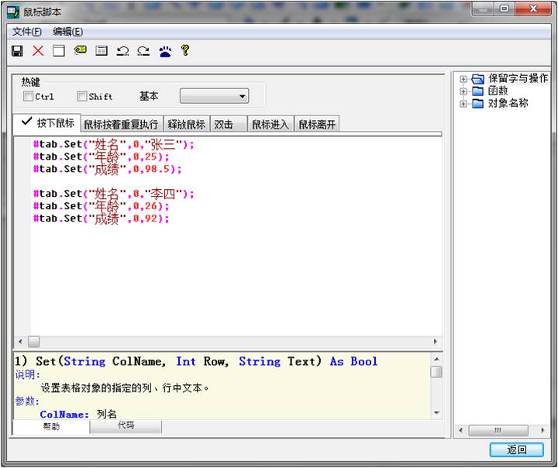This screenshot has height=468, width=558.
Task: Switch to the 双击 tab
Action: pos(224,125)
